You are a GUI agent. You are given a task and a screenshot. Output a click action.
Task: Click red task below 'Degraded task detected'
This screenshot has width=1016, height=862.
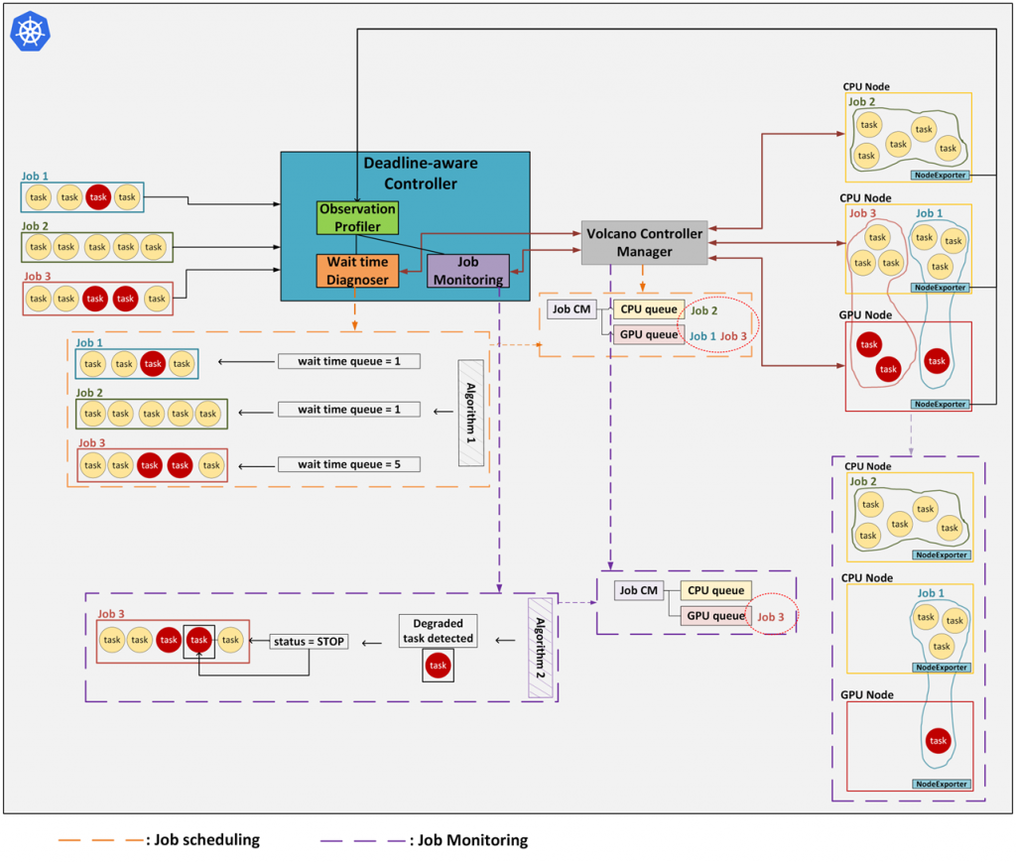click(438, 666)
